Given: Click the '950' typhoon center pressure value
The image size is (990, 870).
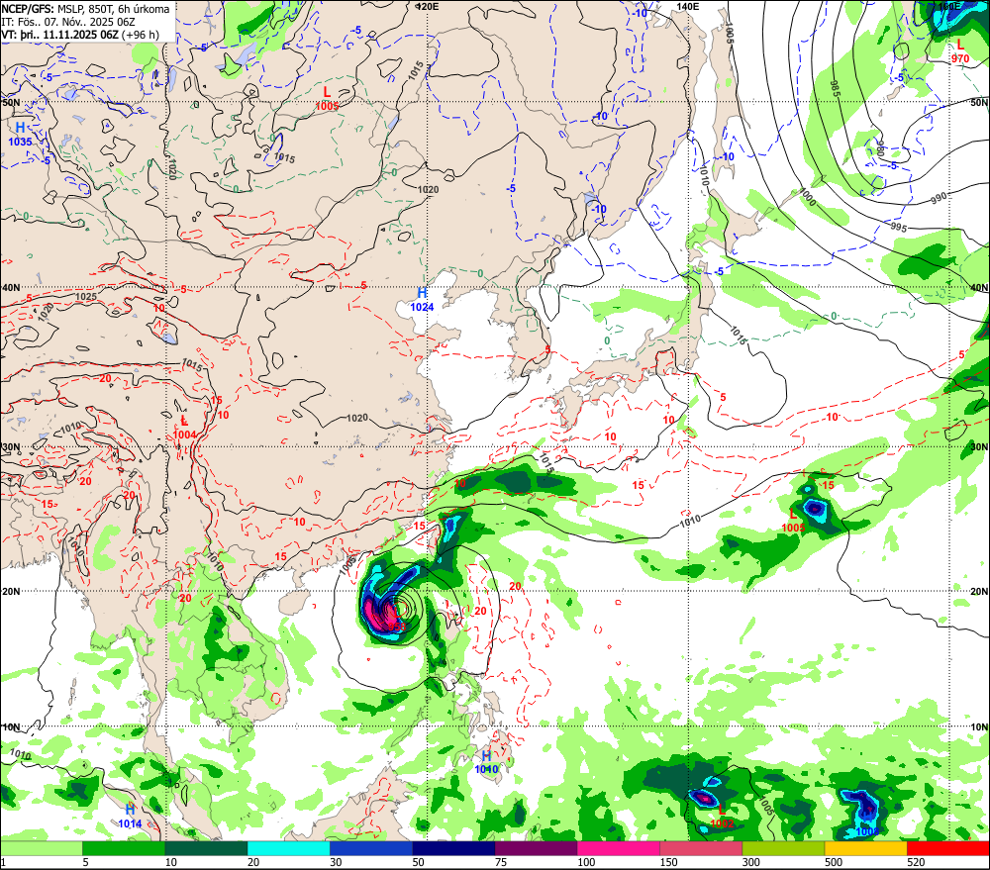Looking at the screenshot, I should (397, 627).
